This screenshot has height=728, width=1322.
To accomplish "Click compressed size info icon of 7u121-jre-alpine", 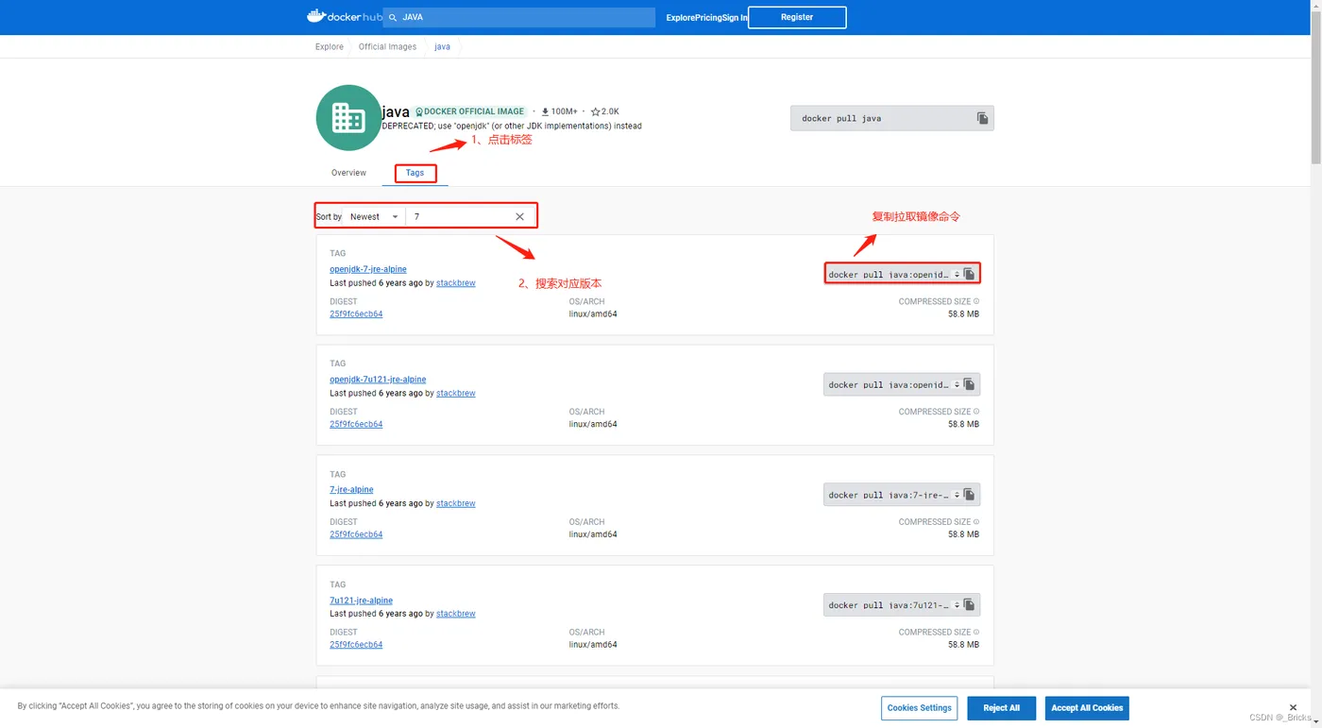I will [976, 632].
